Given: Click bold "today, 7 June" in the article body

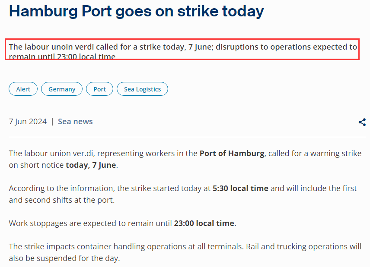Looking at the screenshot, I should [91, 165].
